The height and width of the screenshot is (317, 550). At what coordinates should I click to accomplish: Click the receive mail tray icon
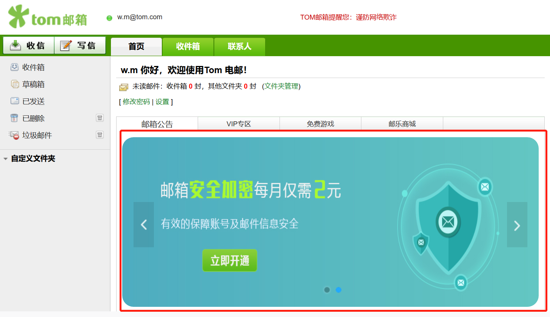pos(15,45)
